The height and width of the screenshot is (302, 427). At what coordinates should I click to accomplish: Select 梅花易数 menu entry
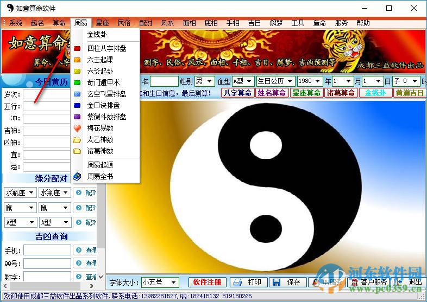100,128
